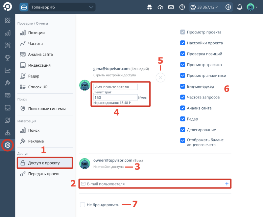Uncheck the Бид-менеджер permission

(x=183, y=86)
